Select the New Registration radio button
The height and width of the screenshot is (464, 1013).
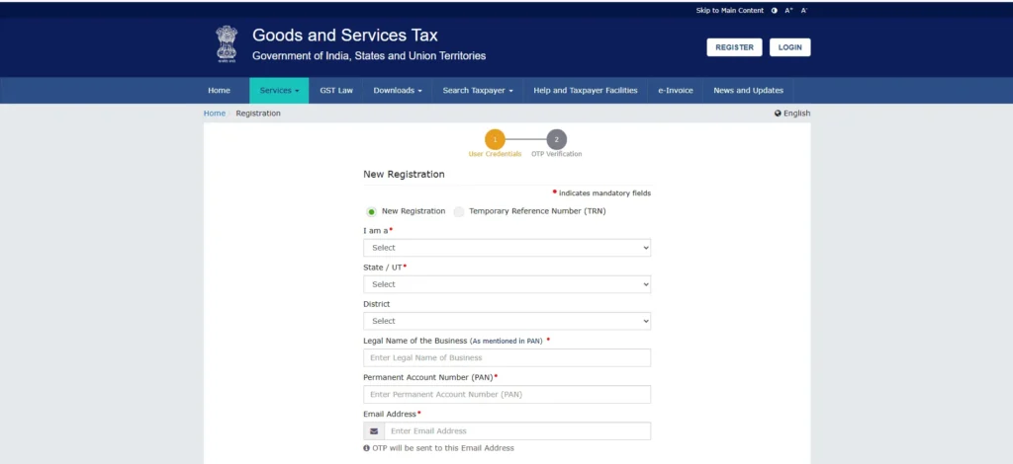click(x=372, y=211)
